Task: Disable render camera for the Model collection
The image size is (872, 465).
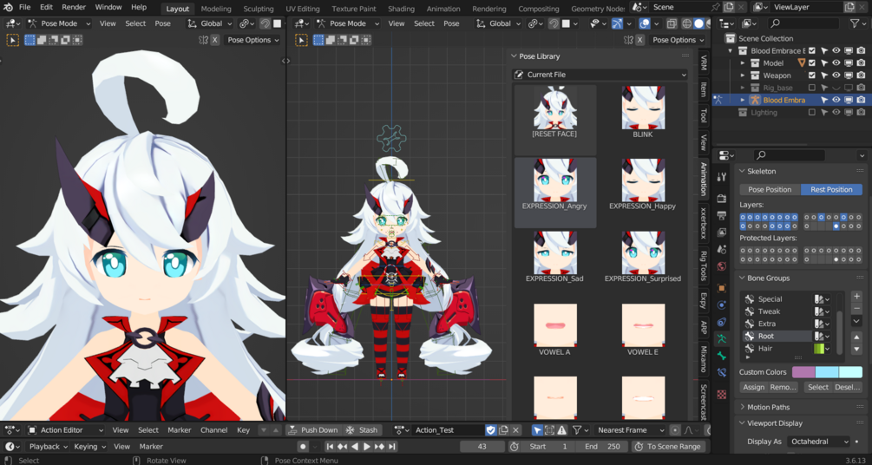Action: point(861,62)
